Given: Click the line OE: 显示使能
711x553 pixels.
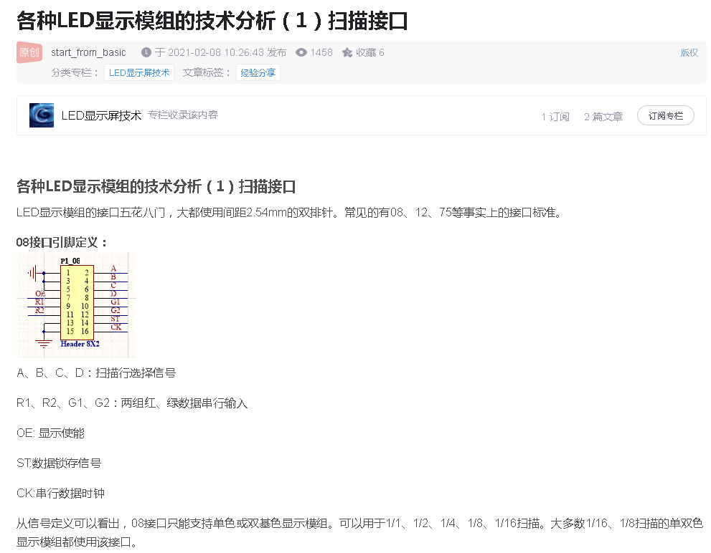Looking at the screenshot, I should tap(50, 433).
